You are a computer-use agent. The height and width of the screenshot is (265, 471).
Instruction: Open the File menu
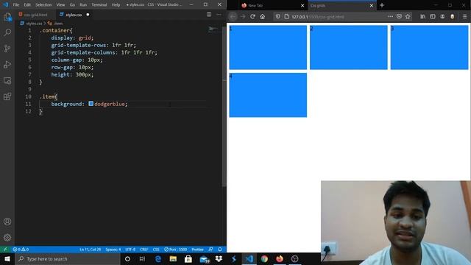[x=16, y=5]
